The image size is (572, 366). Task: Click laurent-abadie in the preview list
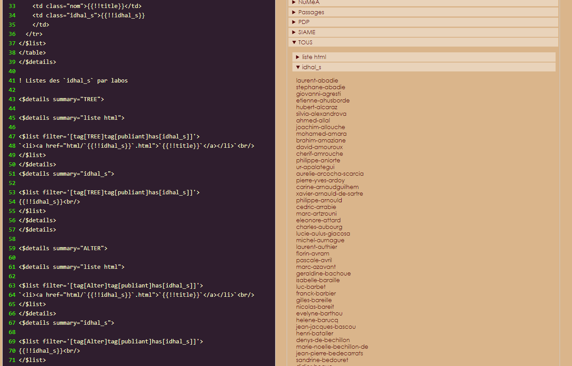317,81
